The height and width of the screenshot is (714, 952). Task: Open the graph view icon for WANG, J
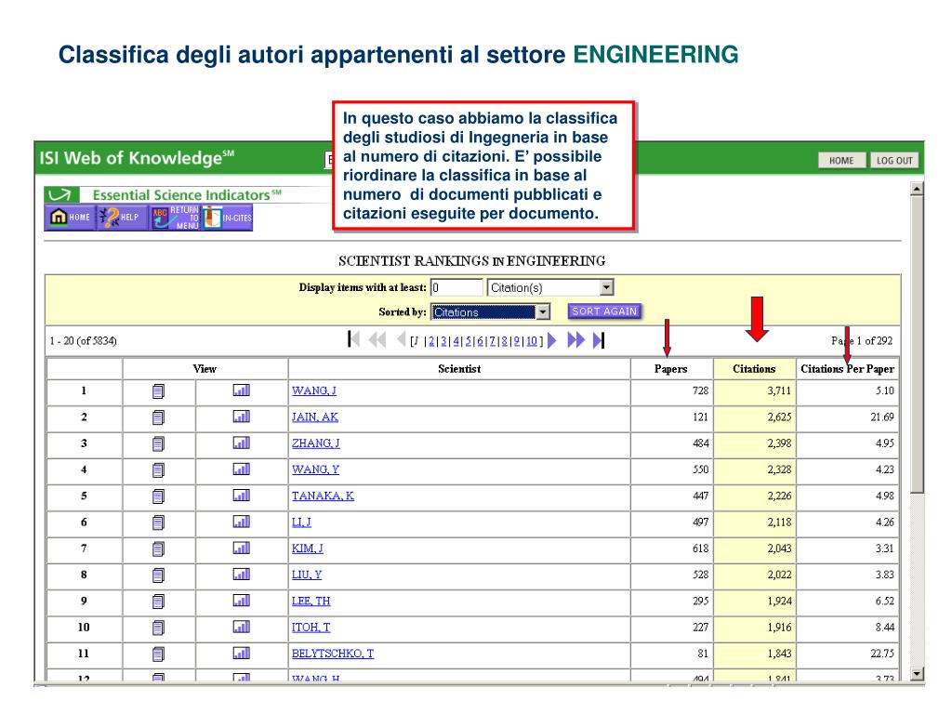click(242, 390)
